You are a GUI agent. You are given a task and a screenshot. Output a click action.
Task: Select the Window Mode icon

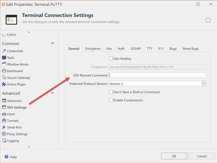click(4, 64)
